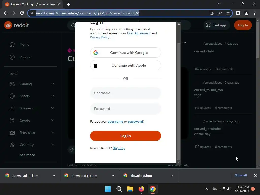The image size is (260, 195).
Task: Open cursed_found_footage related post
Action: click(209, 92)
